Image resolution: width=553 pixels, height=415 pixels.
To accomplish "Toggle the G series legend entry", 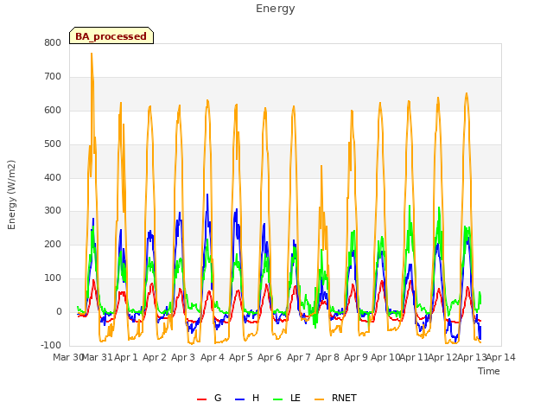I will pyautogui.click(x=209, y=398).
